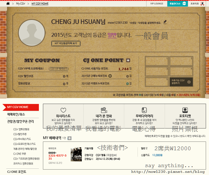Image resolution: width=209 pixels, height=175 pixels.
Task: Click My CGV in breadcrumb
Action: tap(21, 4)
